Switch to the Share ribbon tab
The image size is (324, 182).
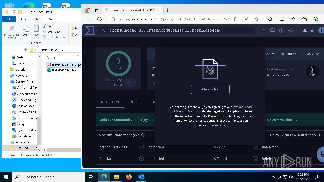coord(38,19)
